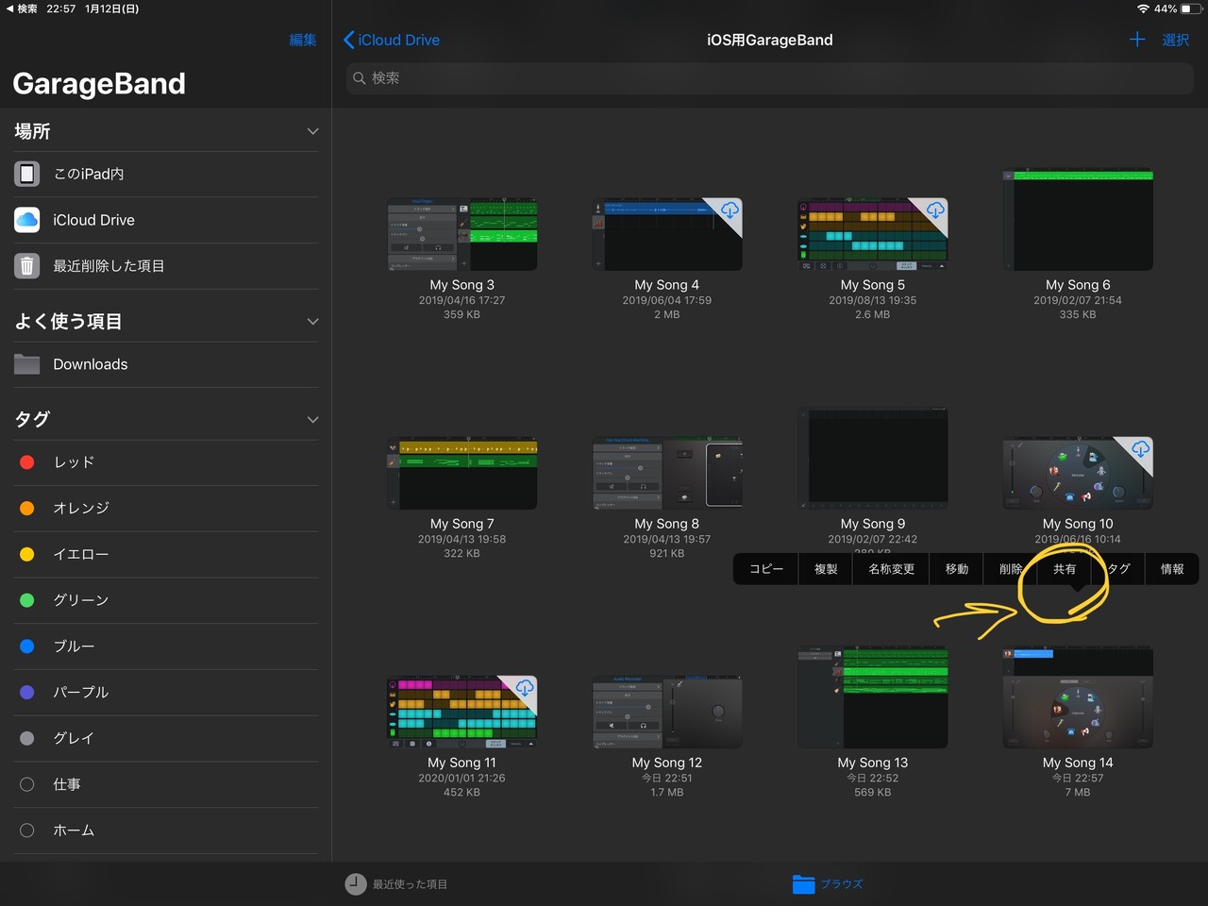Screen dimensions: 1208x906
Task: Click the magnifier icon in the search bar
Action: coord(360,78)
